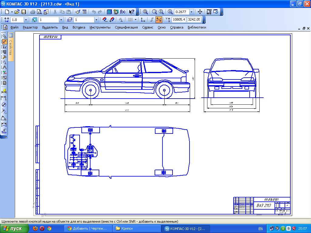The width and height of the screenshot is (311, 233).
Task: Open the current view number dropdown
Action: pyautogui.click(x=61, y=20)
